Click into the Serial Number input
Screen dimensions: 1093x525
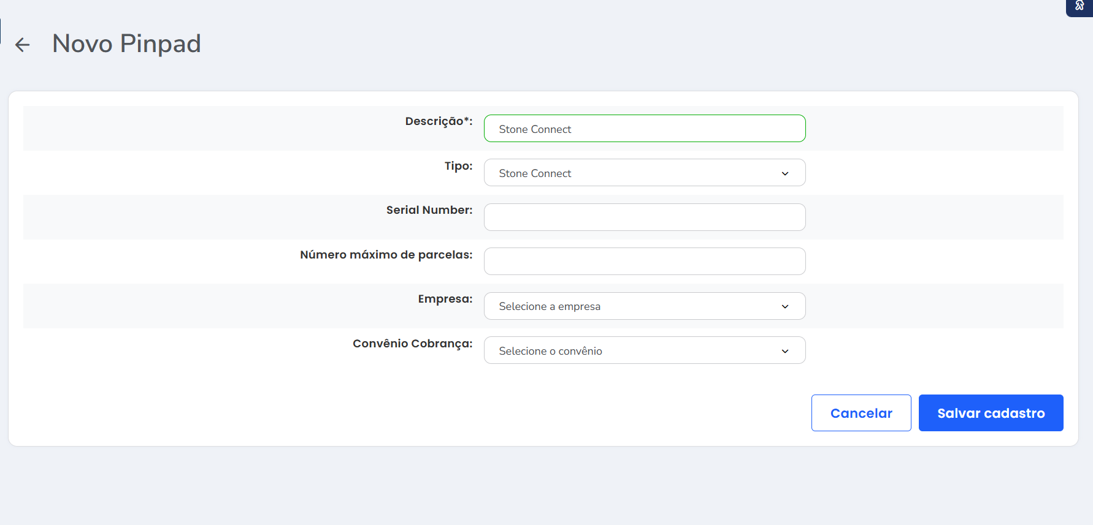coord(644,217)
